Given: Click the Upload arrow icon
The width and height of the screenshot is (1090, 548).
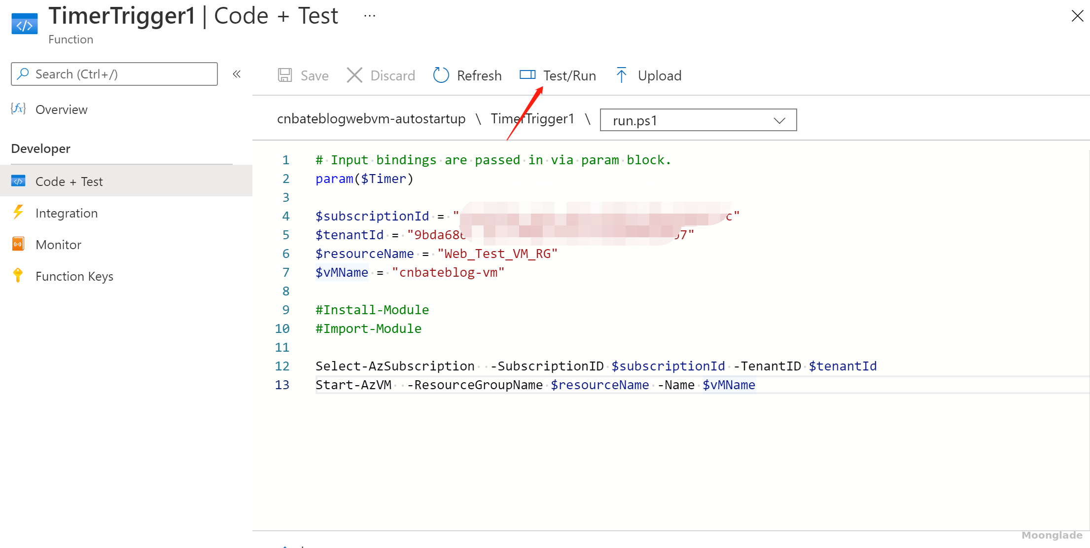Looking at the screenshot, I should [x=621, y=75].
